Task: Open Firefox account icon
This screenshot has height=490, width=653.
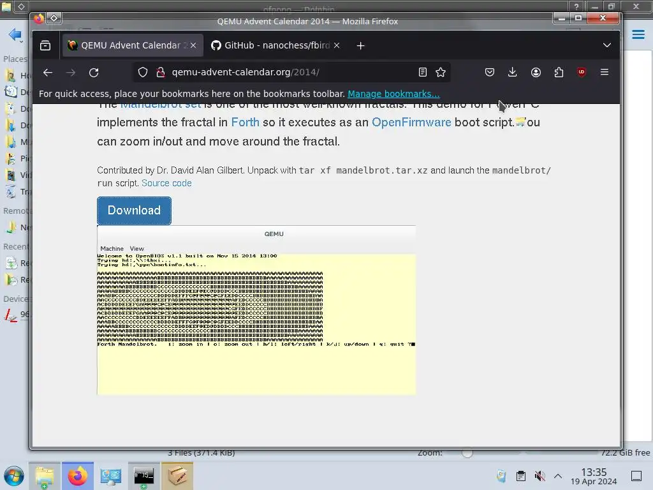Action: 536,73
